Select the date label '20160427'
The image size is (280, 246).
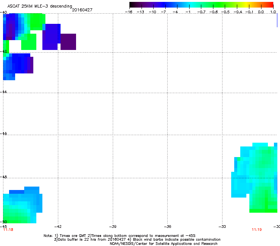[x=82, y=10]
